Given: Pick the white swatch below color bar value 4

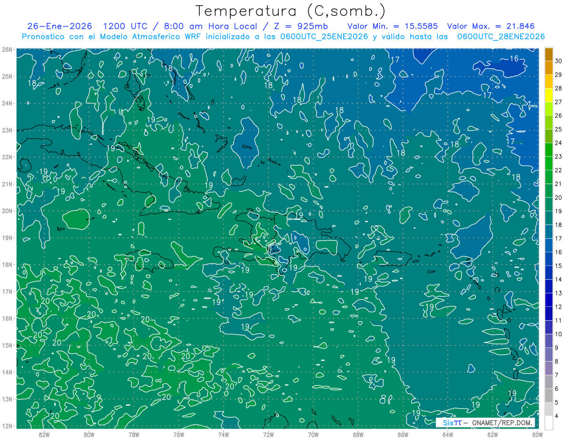Looking at the screenshot, I should (x=549, y=422).
